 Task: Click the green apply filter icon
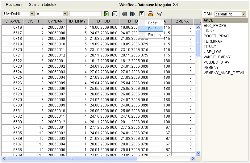tap(106, 14)
